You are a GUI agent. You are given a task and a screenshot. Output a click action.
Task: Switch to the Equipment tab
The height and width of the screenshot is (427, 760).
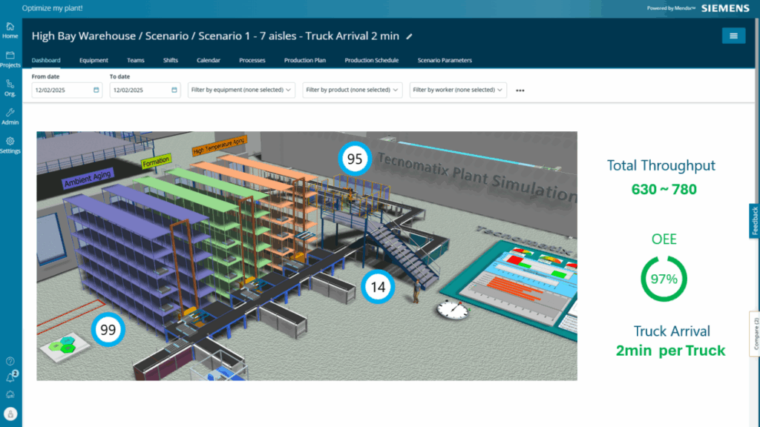pyautogui.click(x=94, y=60)
